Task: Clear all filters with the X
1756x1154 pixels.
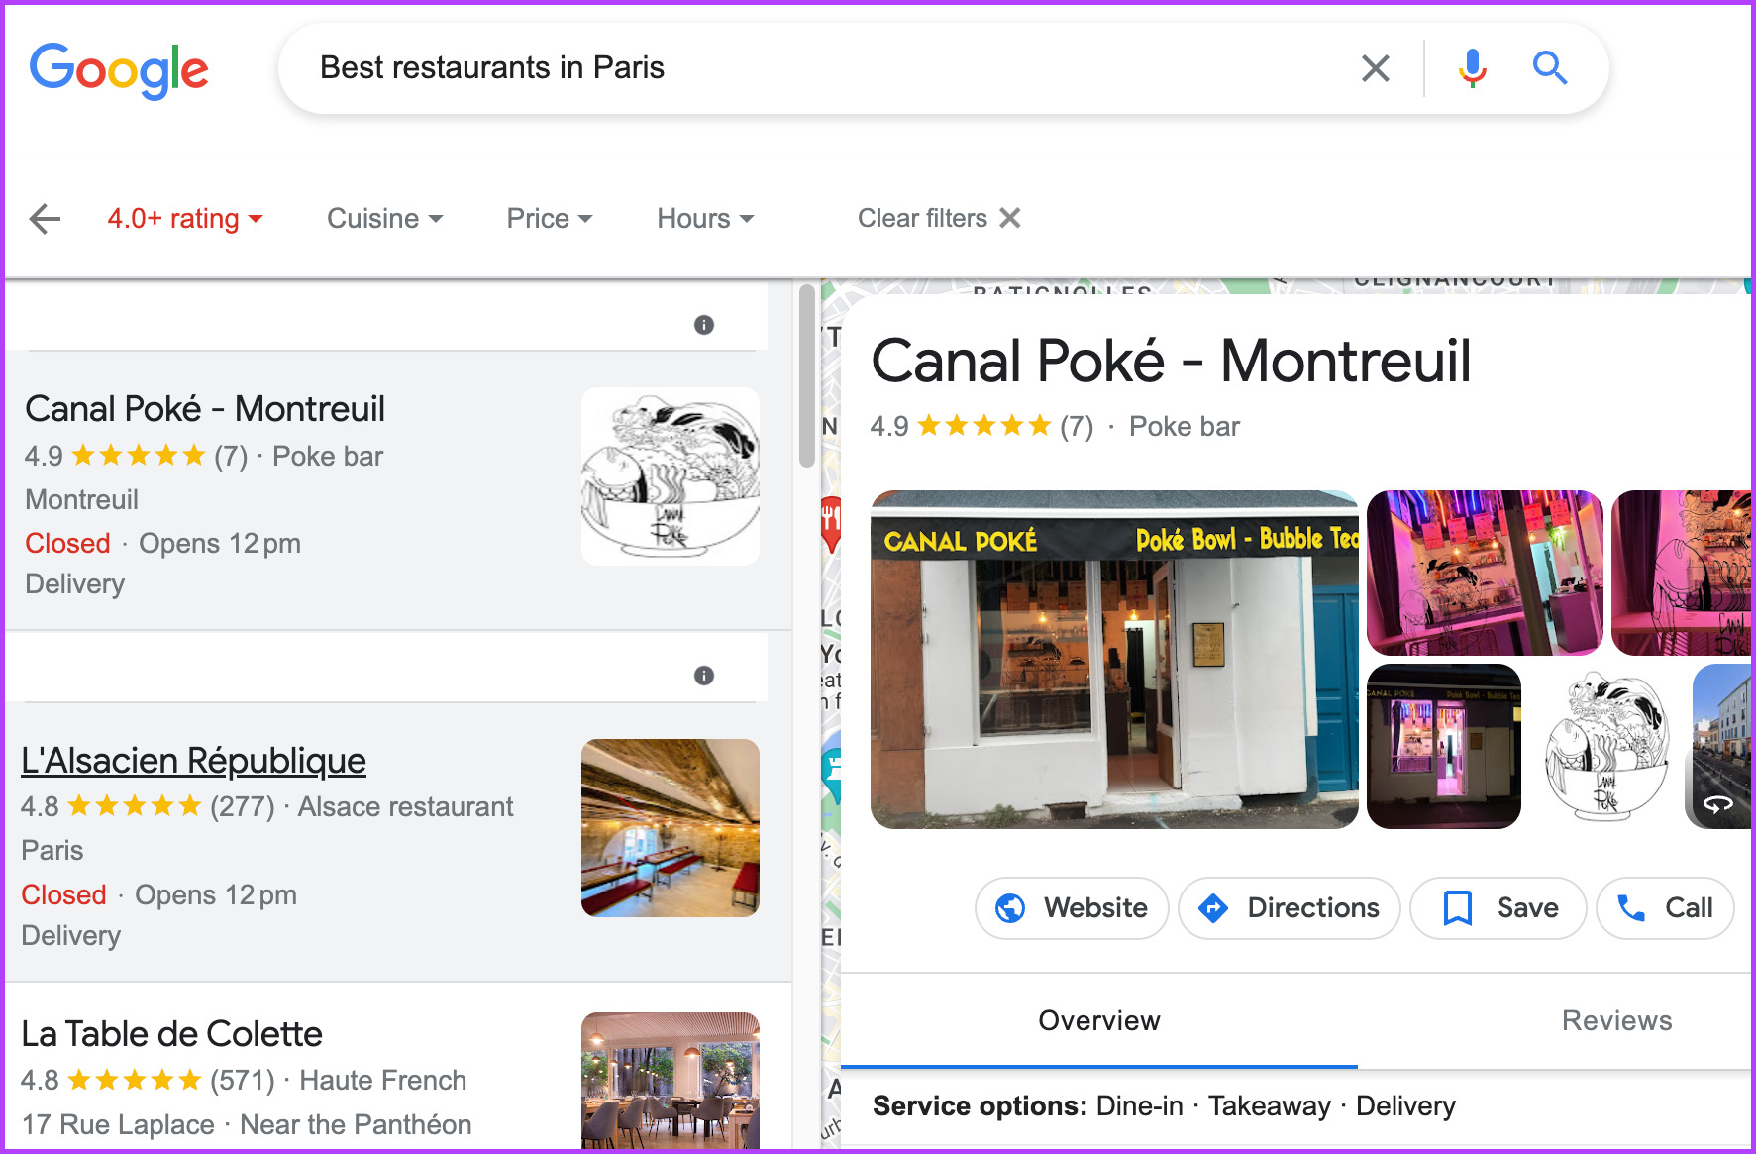Action: 1009,218
